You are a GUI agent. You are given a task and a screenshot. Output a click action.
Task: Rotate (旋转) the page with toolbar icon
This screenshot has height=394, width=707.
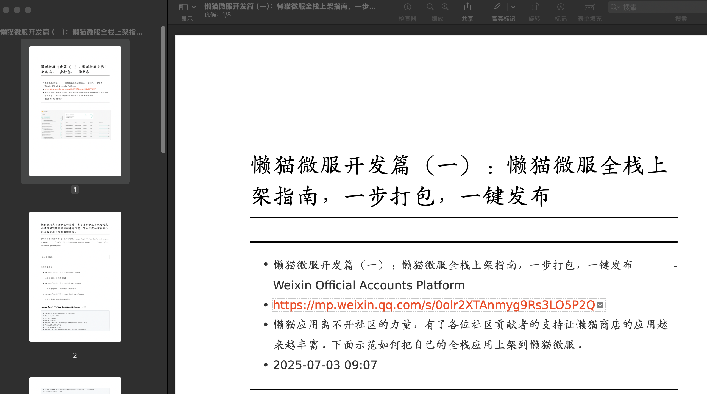(x=535, y=7)
